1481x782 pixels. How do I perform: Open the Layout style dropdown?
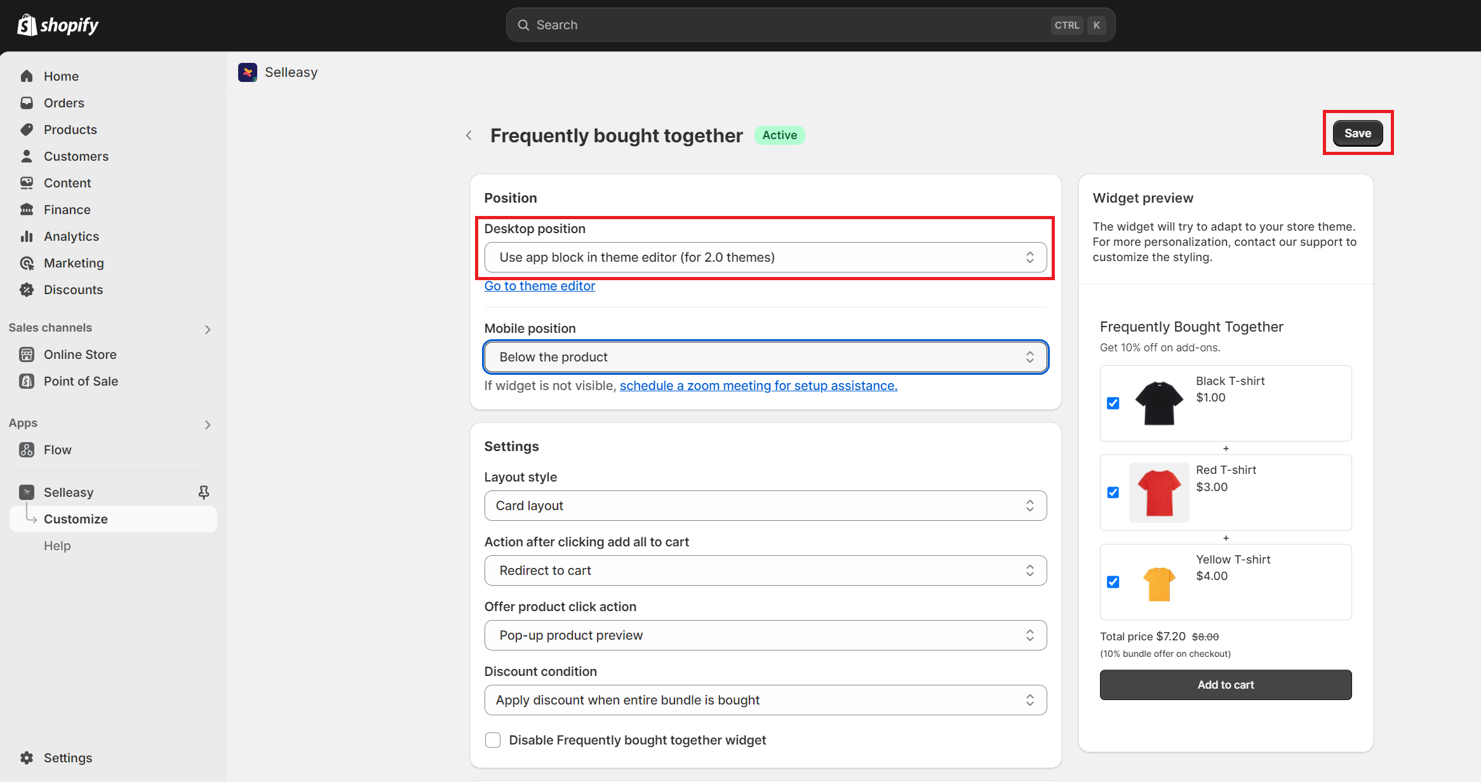[x=765, y=506]
